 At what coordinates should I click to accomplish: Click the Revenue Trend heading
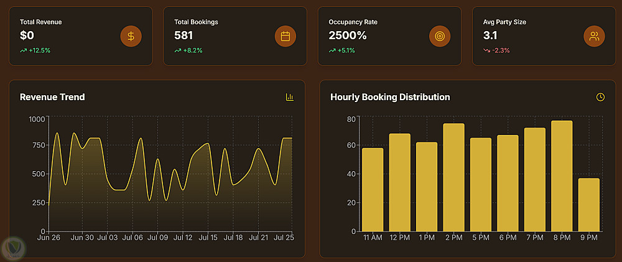[x=52, y=97]
